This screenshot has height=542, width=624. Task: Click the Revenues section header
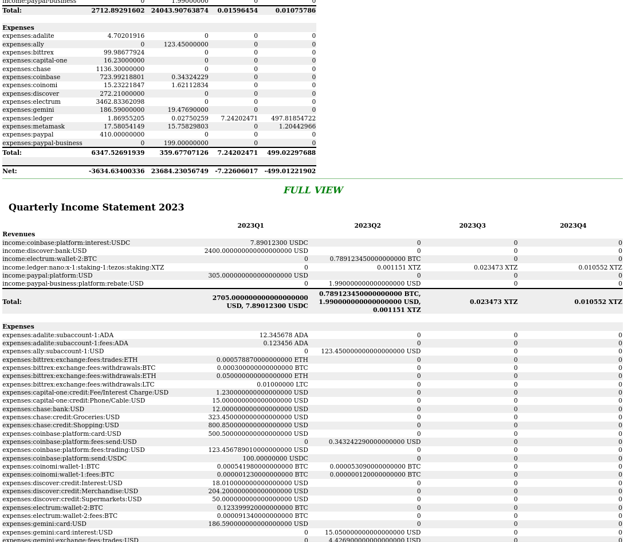coord(19,235)
